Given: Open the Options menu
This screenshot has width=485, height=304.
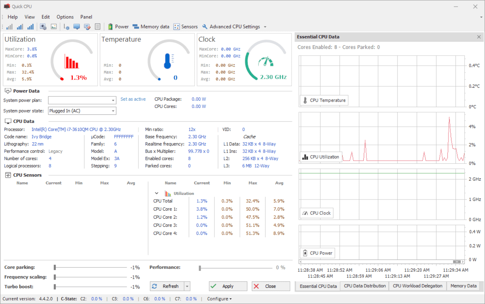Looking at the screenshot, I should pyautogui.click(x=65, y=17).
